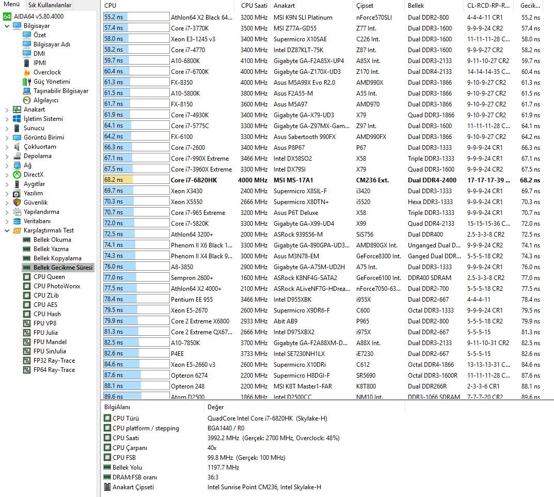This screenshot has width=554, height=497.
Task: Click the DirectX Xbox logo icon
Action: (17, 175)
